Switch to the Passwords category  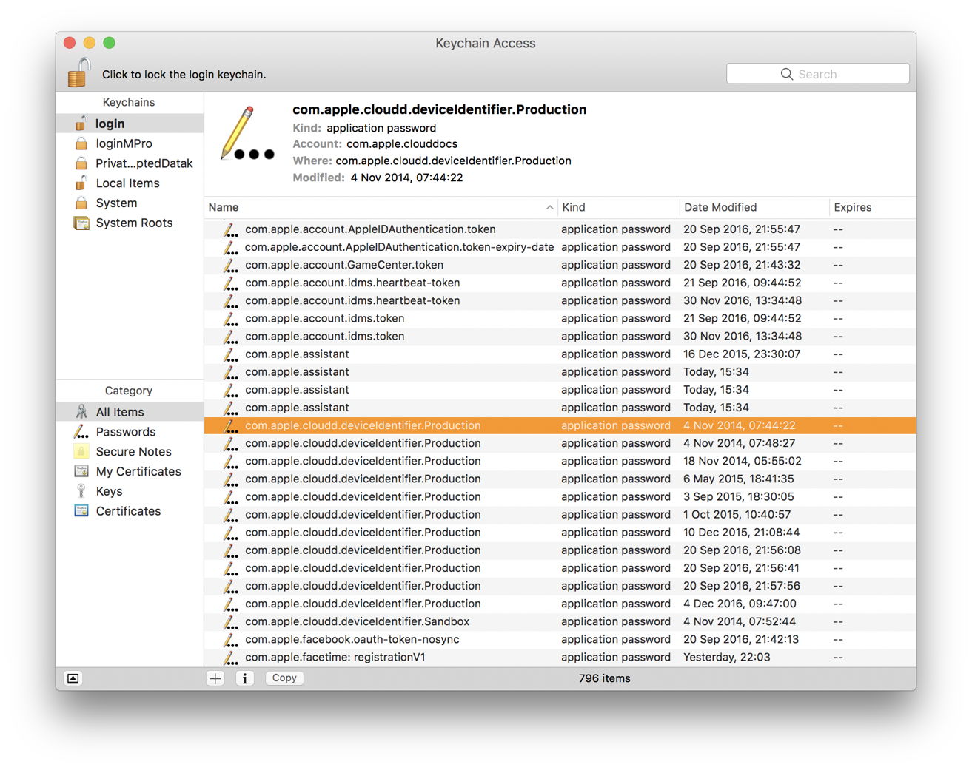(x=125, y=432)
